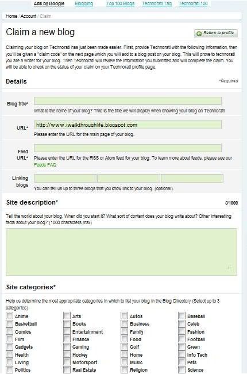Tick the Info Tech checkbox
Image resolution: width=247 pixels, height=374 pixels.
coord(182,354)
